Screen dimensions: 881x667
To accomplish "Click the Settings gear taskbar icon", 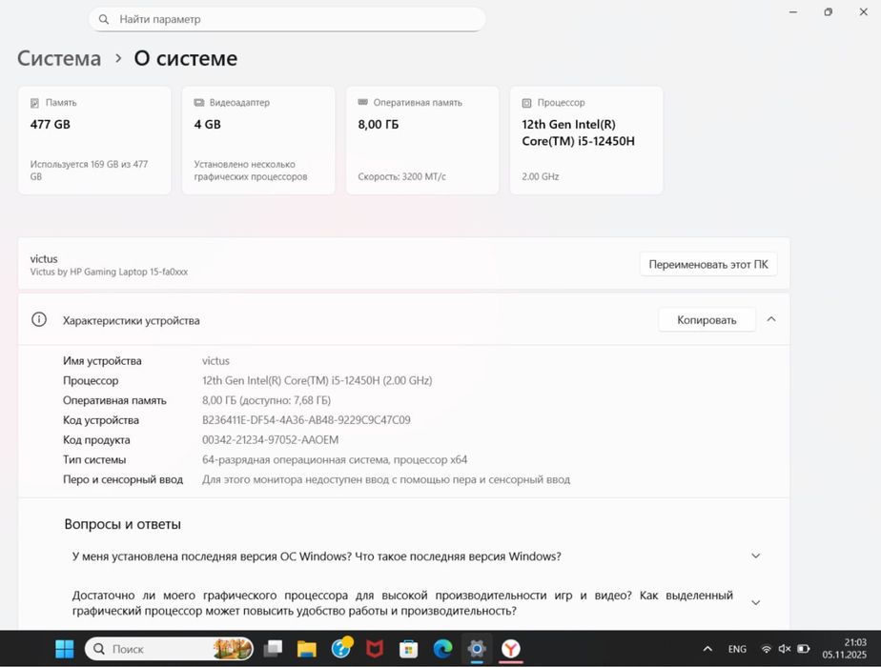I will coord(477,649).
